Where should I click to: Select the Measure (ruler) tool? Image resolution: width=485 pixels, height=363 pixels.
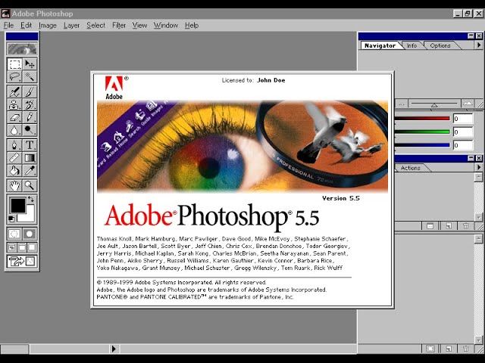(14, 158)
